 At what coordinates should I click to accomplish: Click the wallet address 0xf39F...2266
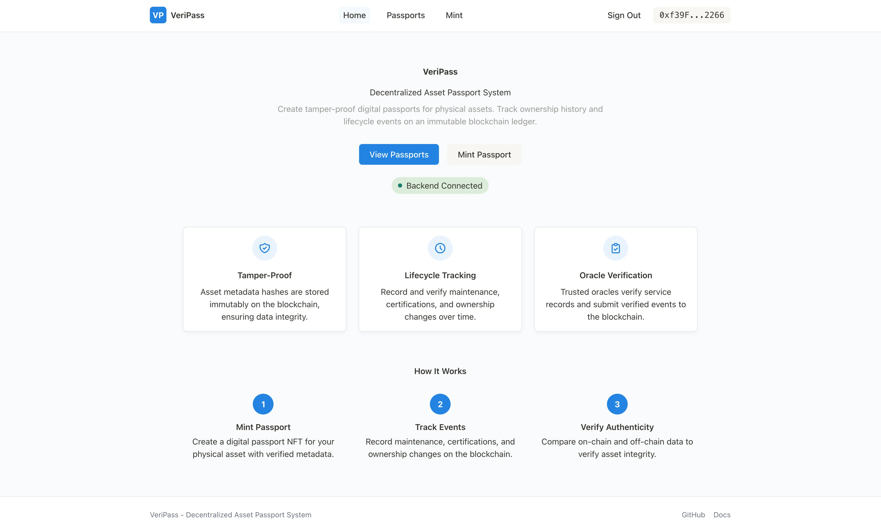point(691,15)
